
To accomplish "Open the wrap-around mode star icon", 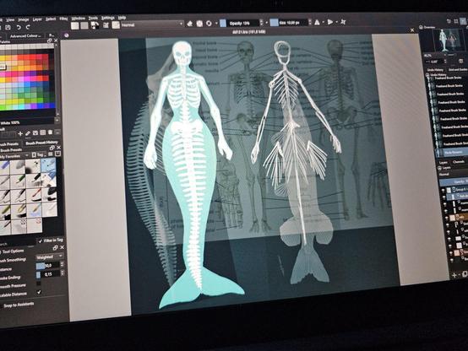I will click(343, 22).
